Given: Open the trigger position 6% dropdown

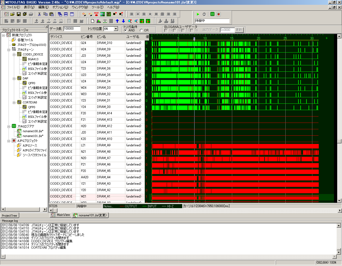Looking at the screenshot, I should coord(116,29).
